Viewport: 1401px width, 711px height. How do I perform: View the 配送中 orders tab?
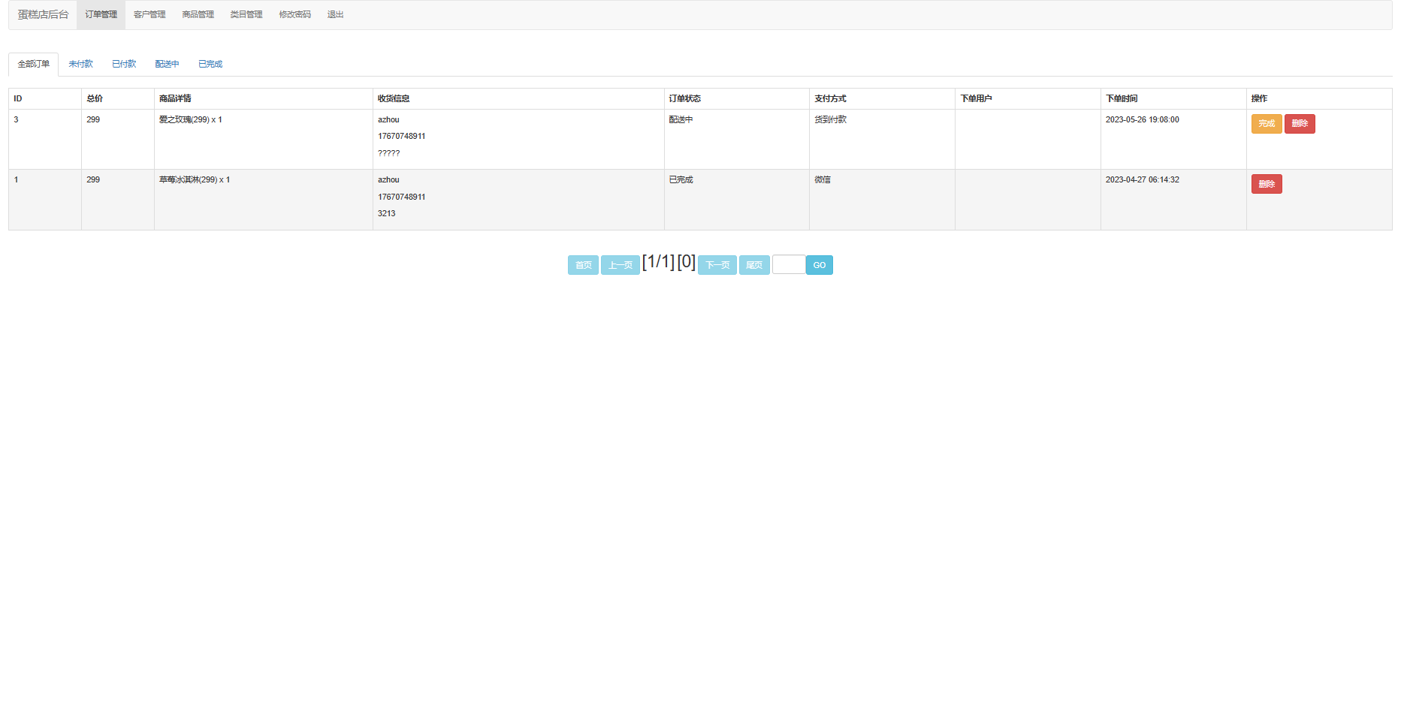tap(167, 65)
